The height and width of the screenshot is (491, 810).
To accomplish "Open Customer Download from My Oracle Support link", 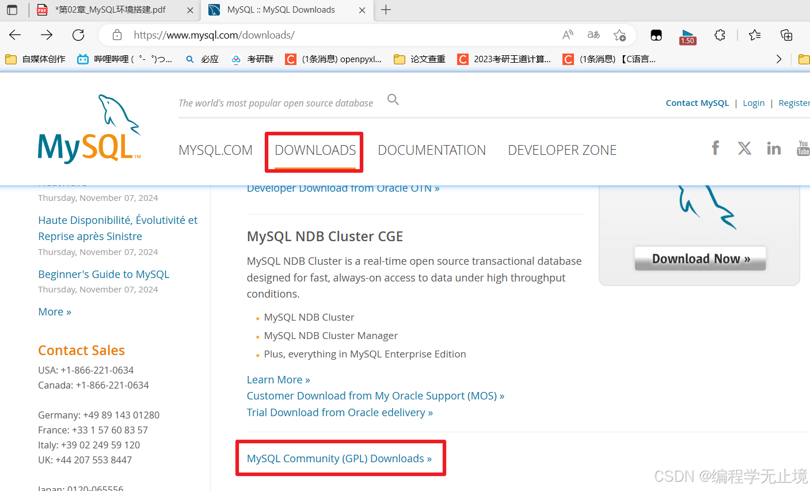I will coord(375,395).
